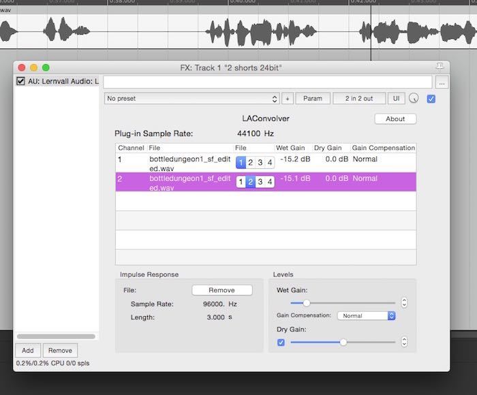Screen dimensions: 477x395
Task: Open the About LAConvolver button
Action: click(395, 118)
